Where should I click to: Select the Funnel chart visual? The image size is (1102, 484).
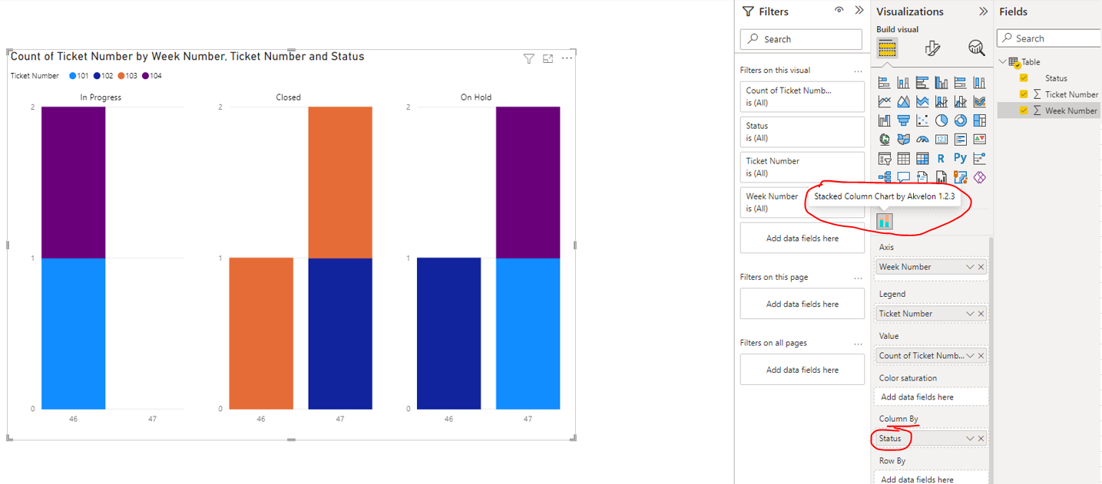point(903,120)
